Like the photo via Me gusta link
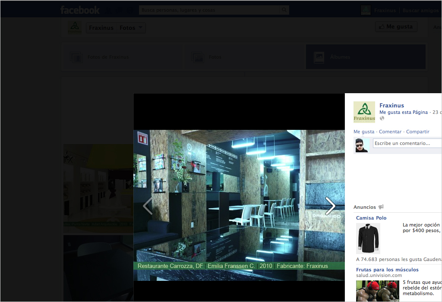Image resolution: width=442 pixels, height=302 pixels. pyautogui.click(x=363, y=132)
